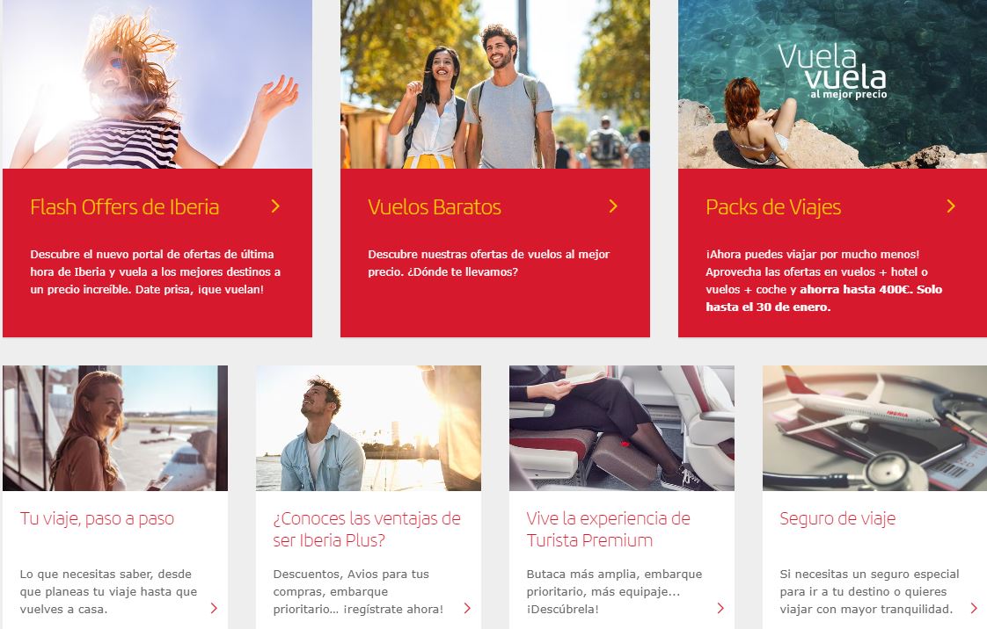Screen dimensions: 987x629
Task: Click the Iberia toy plane with stethoscope image
Action: tap(874, 428)
